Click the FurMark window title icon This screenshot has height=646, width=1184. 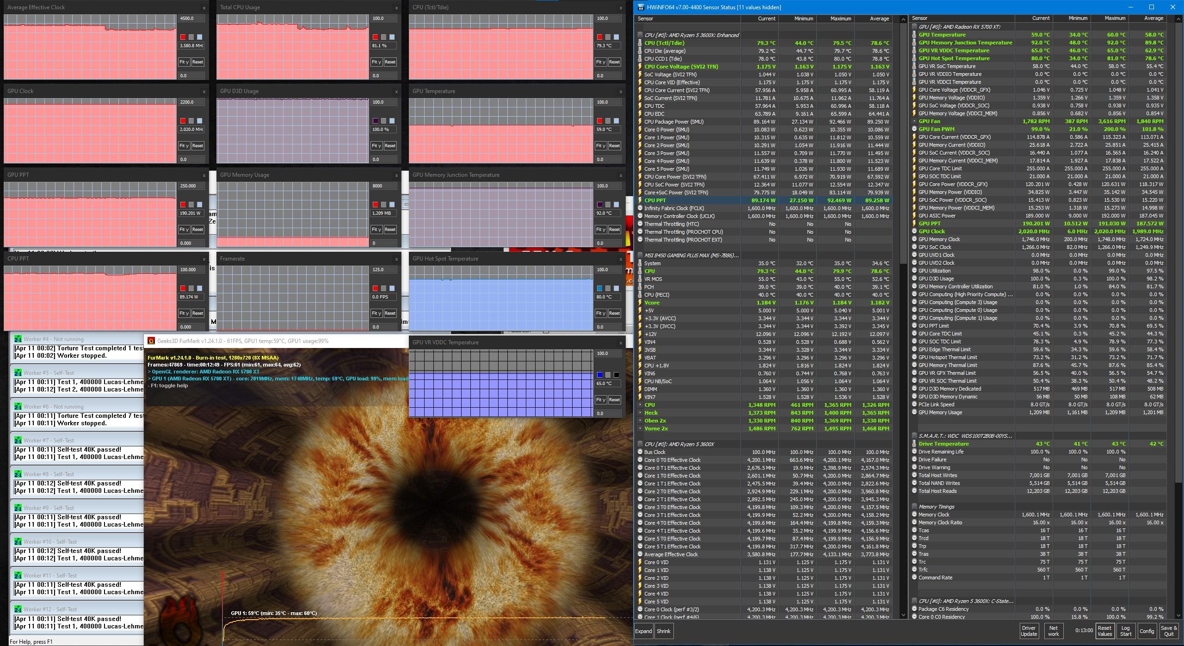point(151,341)
